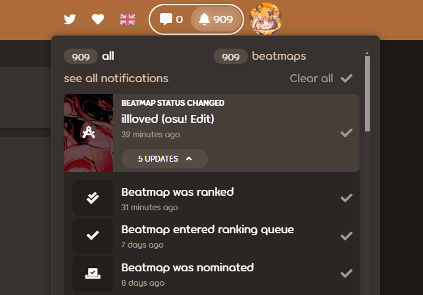The image size is (423, 295).
Task: Open the illoved beatmap cover thumbnail
Action: click(x=89, y=133)
